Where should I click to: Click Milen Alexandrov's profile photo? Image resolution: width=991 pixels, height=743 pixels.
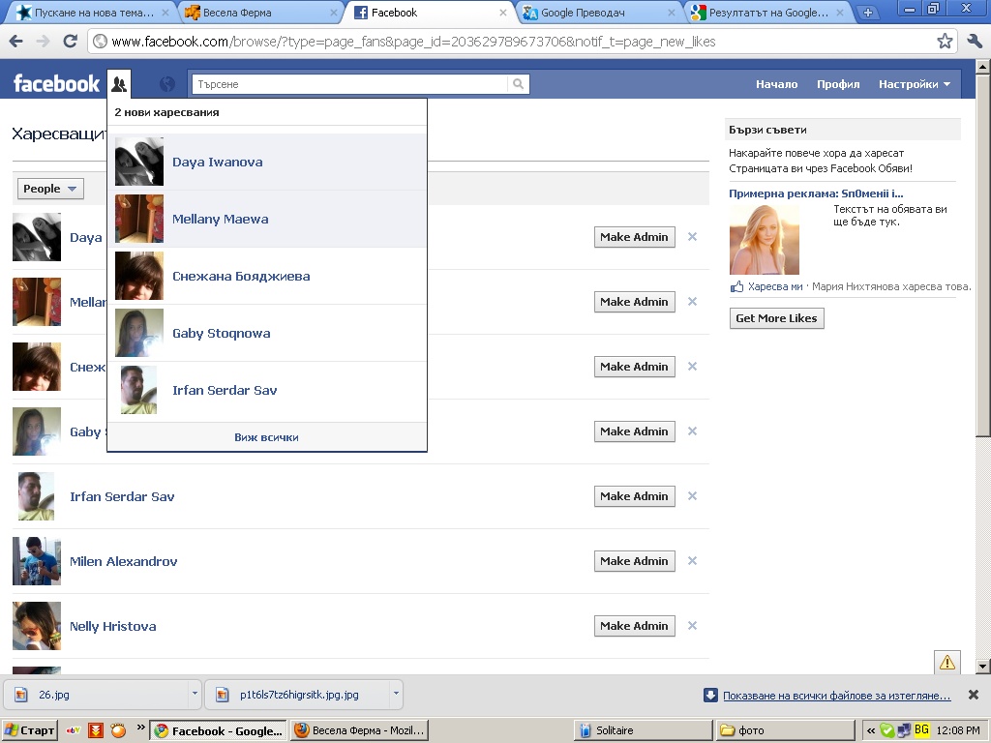37,561
